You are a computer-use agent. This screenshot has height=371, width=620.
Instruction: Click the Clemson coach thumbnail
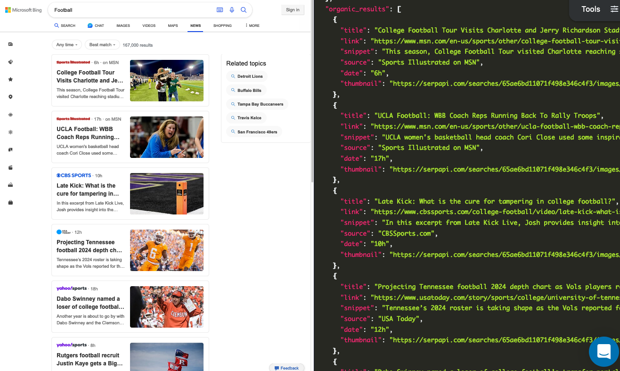pyautogui.click(x=167, y=307)
